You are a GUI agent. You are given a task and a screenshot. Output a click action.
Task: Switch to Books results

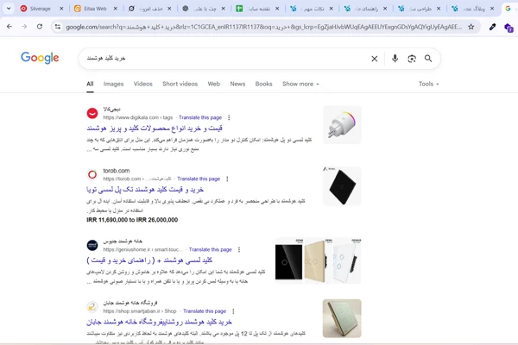click(x=263, y=84)
